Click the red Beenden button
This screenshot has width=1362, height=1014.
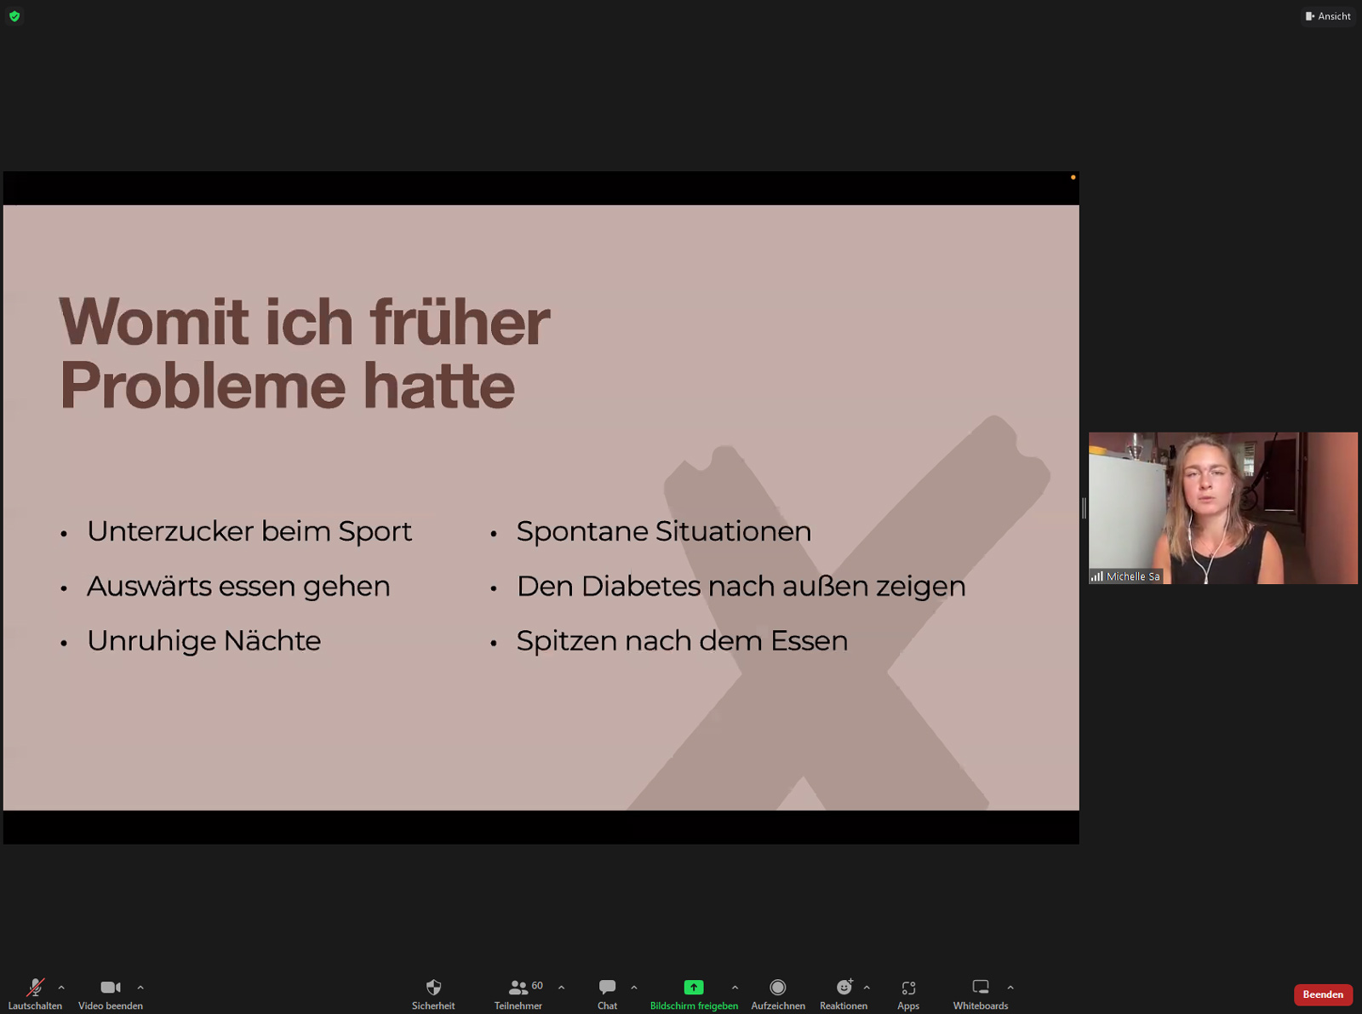pyautogui.click(x=1323, y=994)
